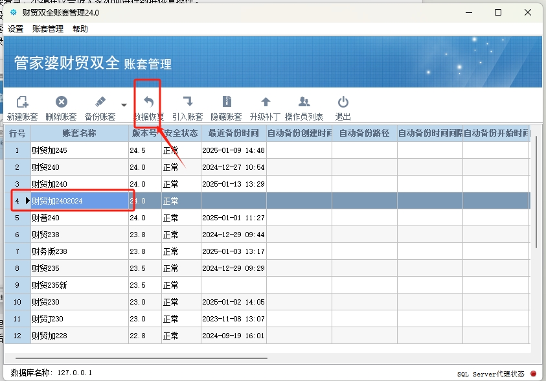Screen dimensions: 546x381
Task: Close the 财贸双全账套管理 window
Action: (528, 12)
